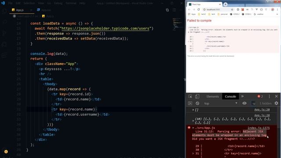
Task: Select DevTools Console tab
Action: 231,97
